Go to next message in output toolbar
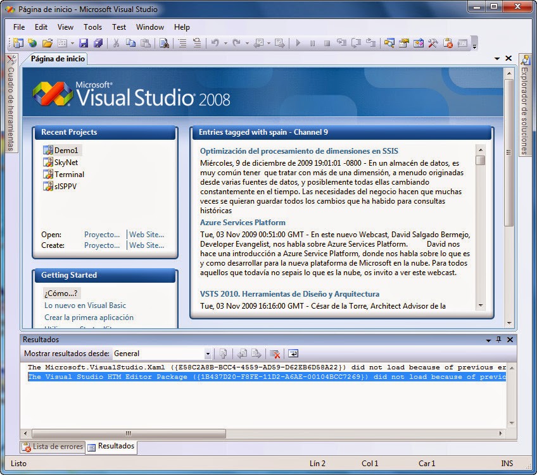537x475 pixels. click(x=256, y=354)
